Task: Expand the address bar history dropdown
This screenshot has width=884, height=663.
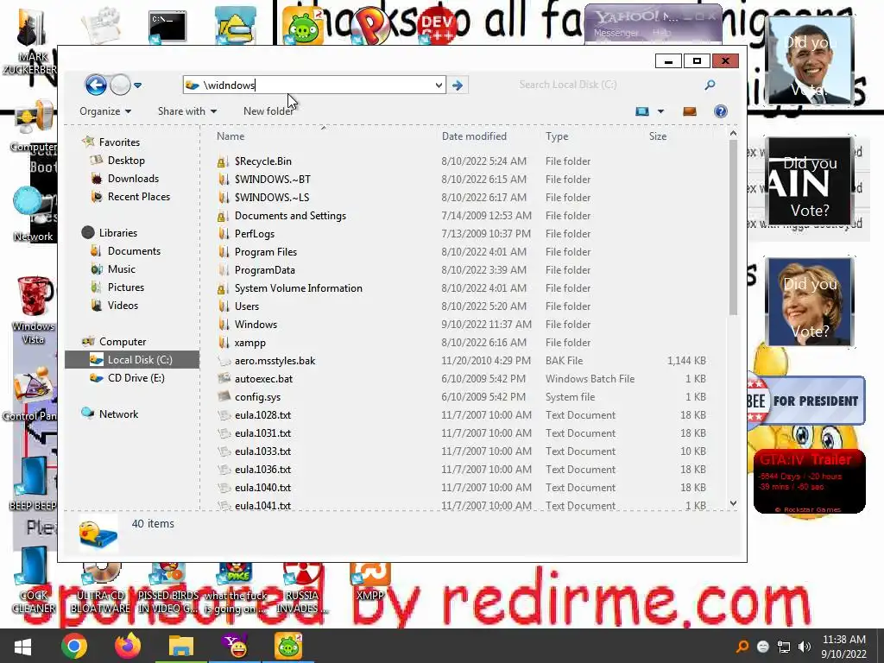Action: tap(439, 85)
